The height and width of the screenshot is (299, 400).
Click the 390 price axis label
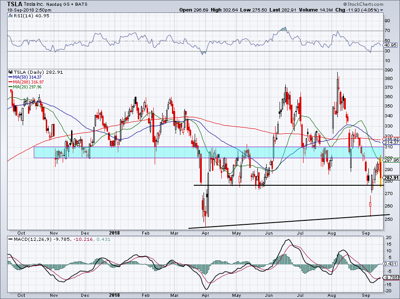click(x=389, y=70)
